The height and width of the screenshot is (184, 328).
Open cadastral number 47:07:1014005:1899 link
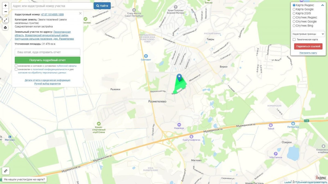click(52, 14)
